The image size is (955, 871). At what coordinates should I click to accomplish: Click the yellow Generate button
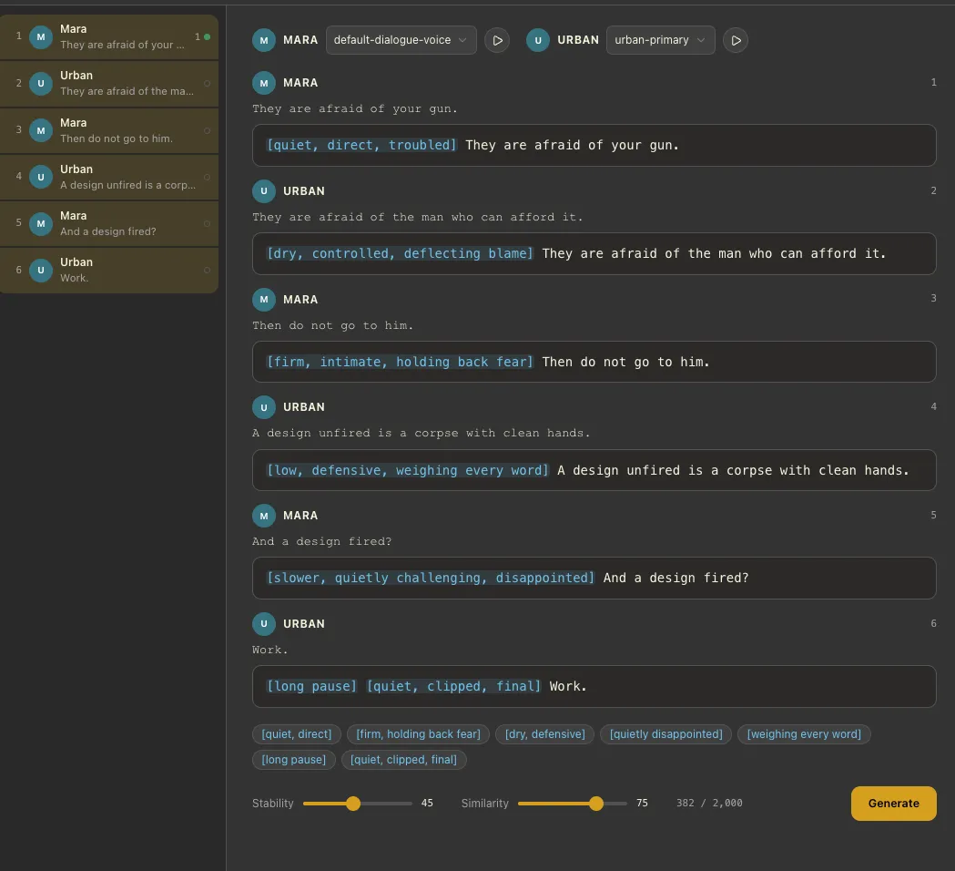[893, 804]
